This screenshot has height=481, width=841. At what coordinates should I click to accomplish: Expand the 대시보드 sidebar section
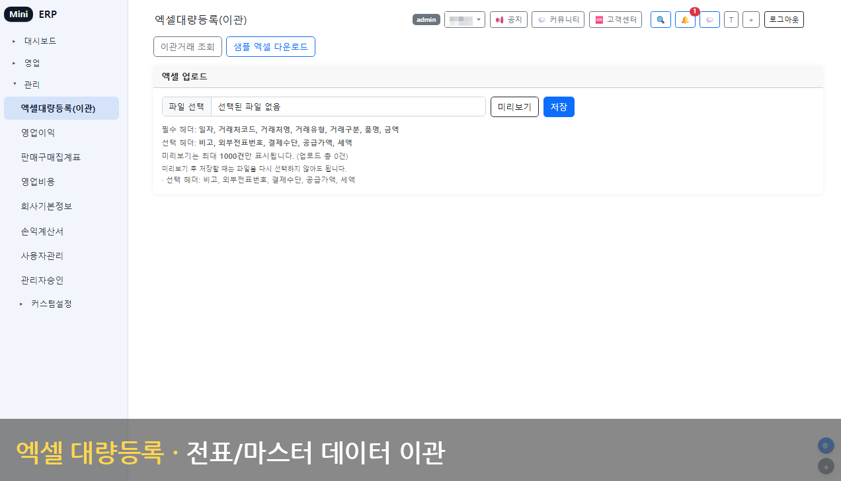(x=40, y=41)
